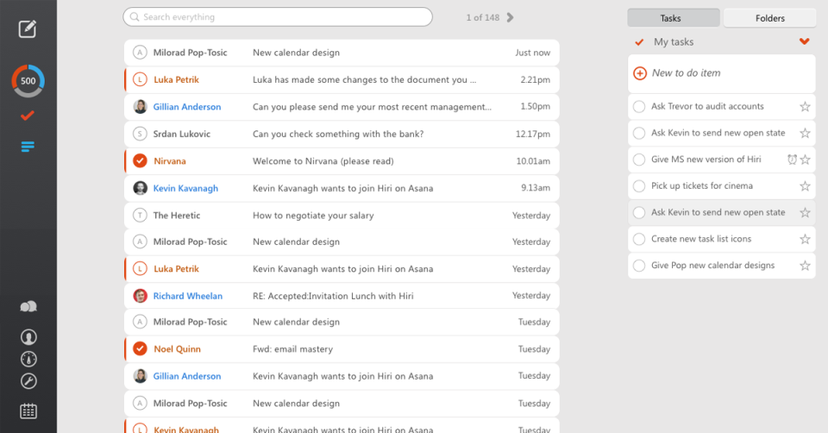The width and height of the screenshot is (828, 433).
Task: Click the A avatar on Just now email
Action: pyautogui.click(x=140, y=53)
